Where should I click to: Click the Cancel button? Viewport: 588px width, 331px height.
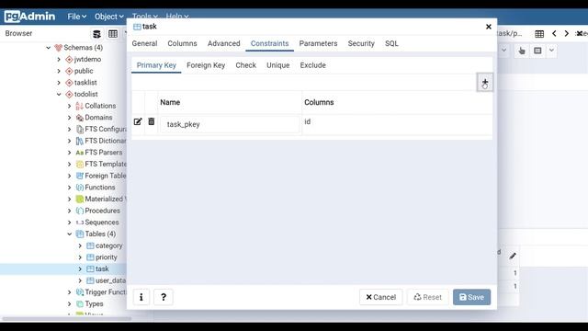click(381, 297)
